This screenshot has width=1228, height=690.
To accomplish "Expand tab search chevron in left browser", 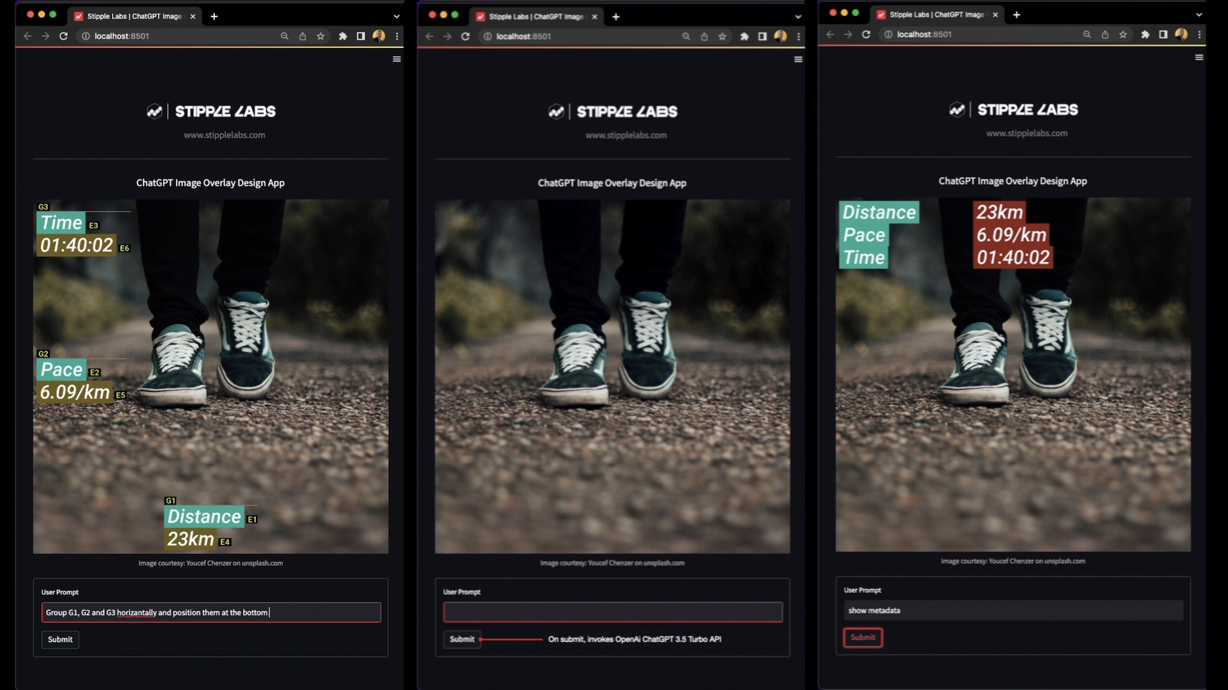I will pyautogui.click(x=397, y=17).
